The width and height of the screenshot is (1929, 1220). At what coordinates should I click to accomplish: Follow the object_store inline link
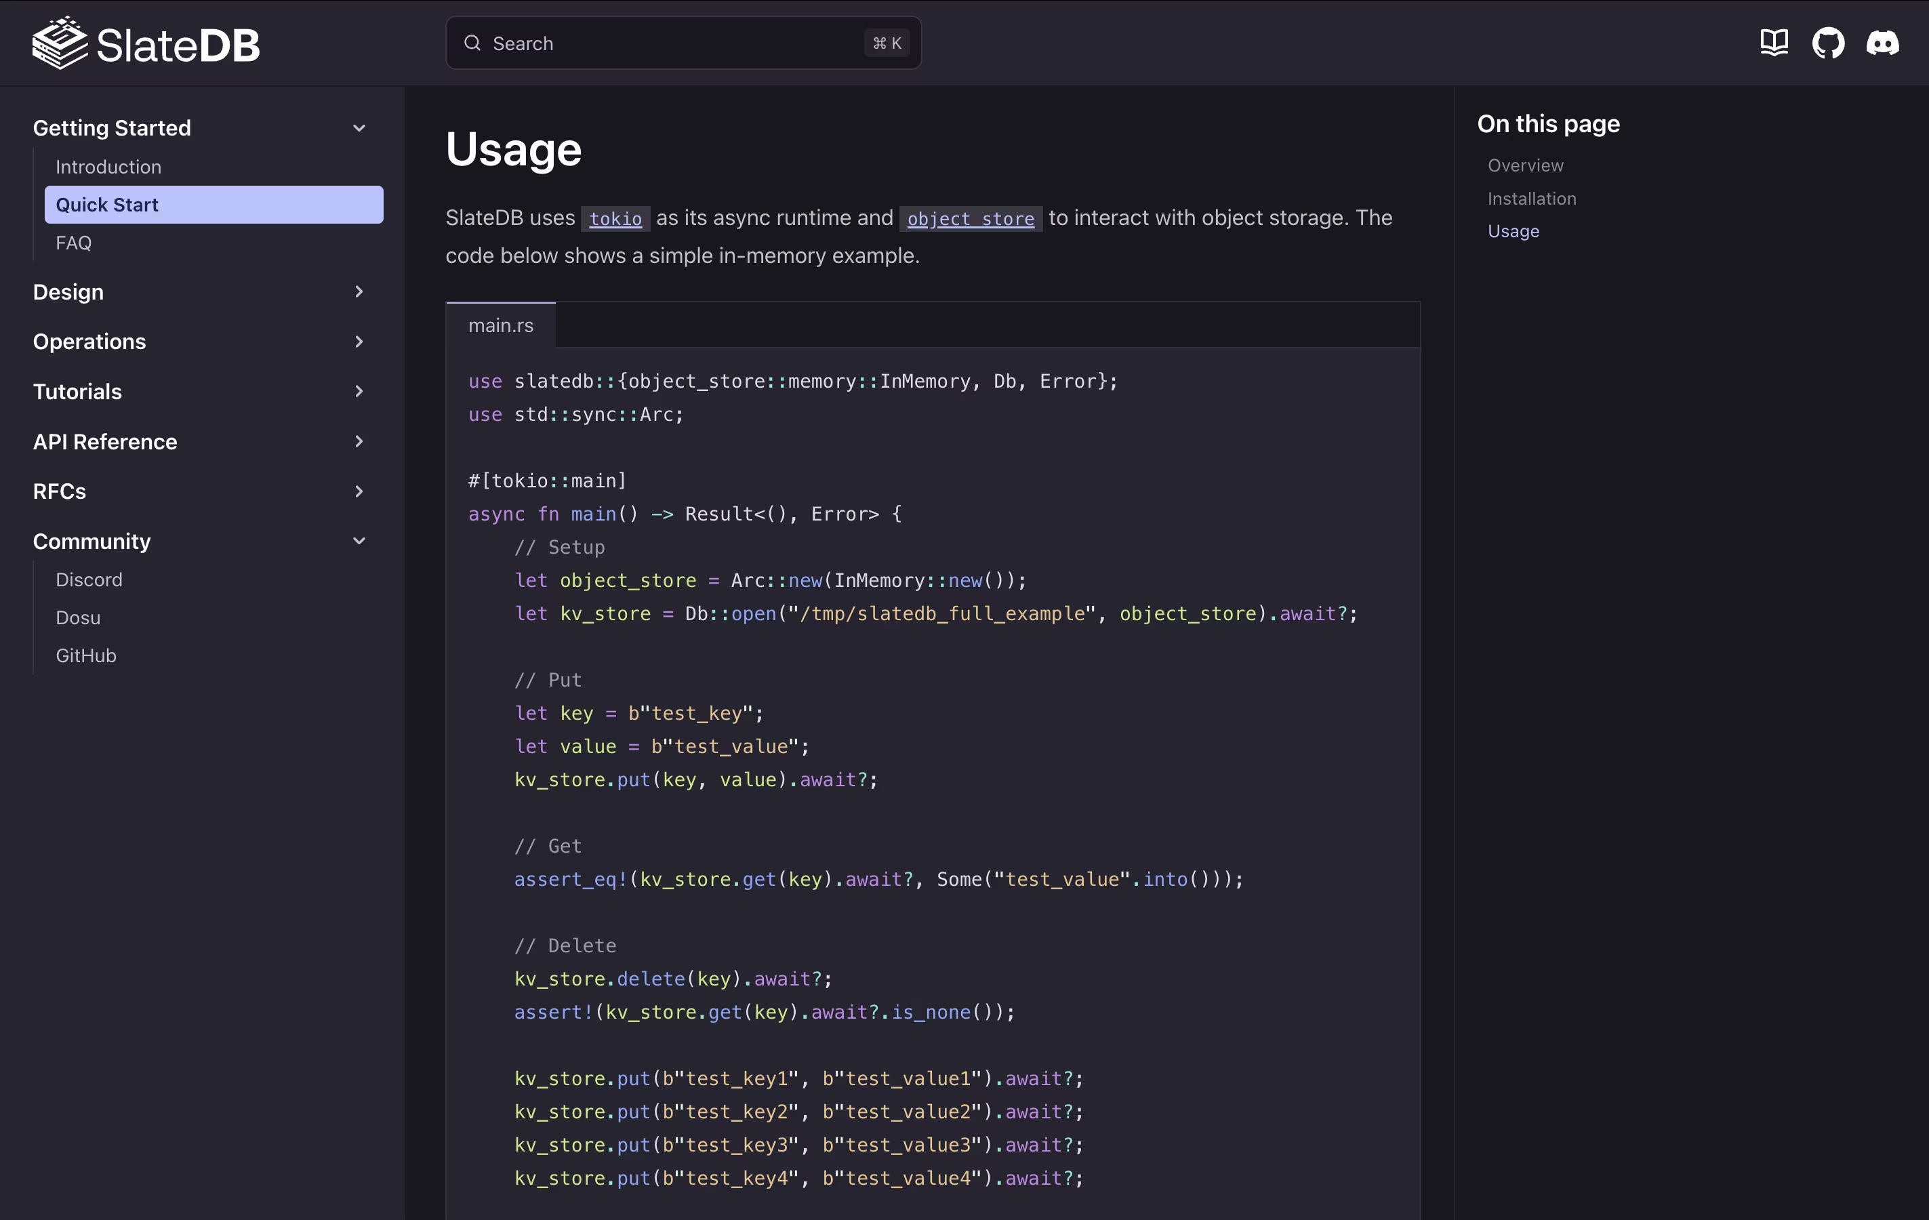(970, 219)
